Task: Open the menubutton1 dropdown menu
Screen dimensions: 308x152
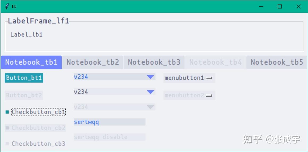Action: coord(189,78)
